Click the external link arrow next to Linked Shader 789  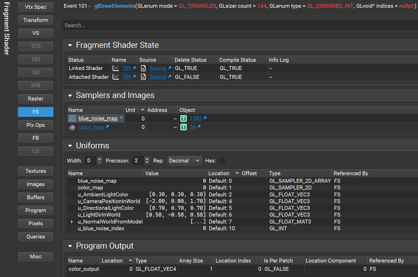(x=134, y=68)
